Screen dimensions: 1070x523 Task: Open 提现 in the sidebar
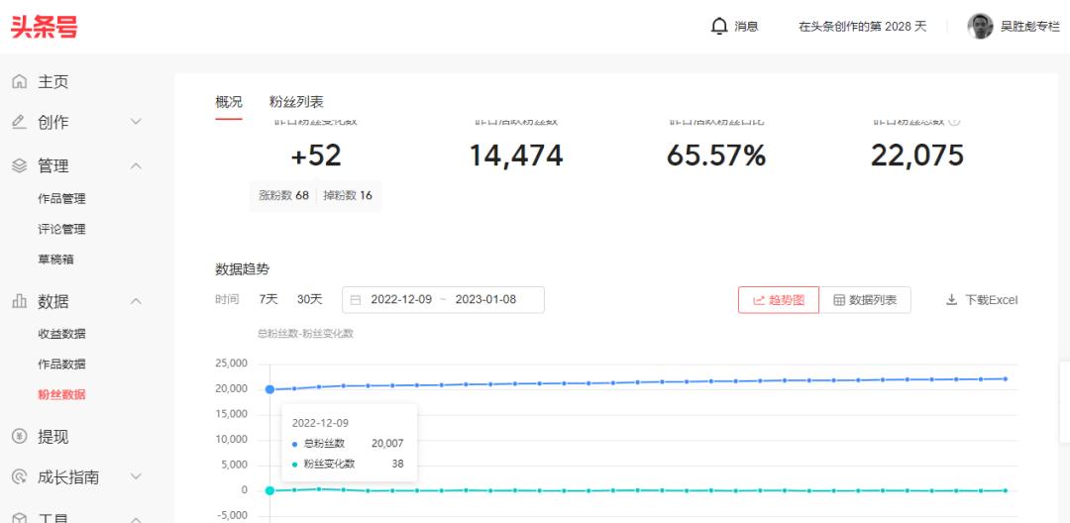53,437
